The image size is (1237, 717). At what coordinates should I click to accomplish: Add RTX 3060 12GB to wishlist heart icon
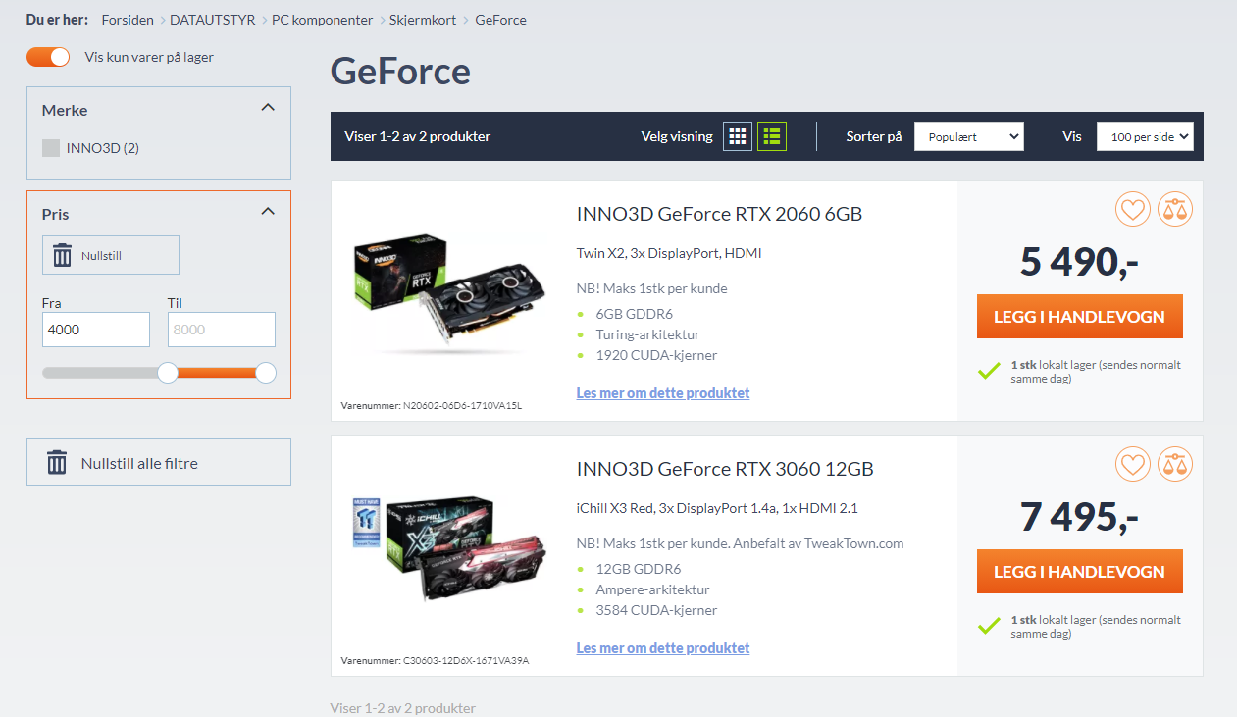1133,464
